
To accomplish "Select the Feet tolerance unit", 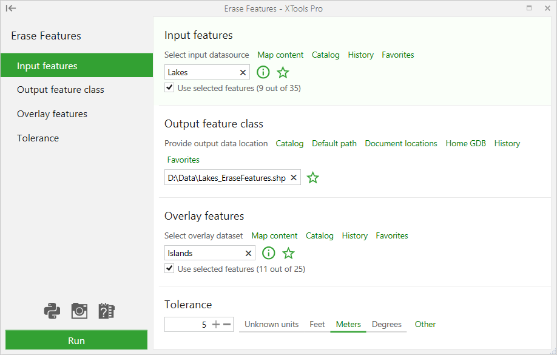I will point(317,324).
